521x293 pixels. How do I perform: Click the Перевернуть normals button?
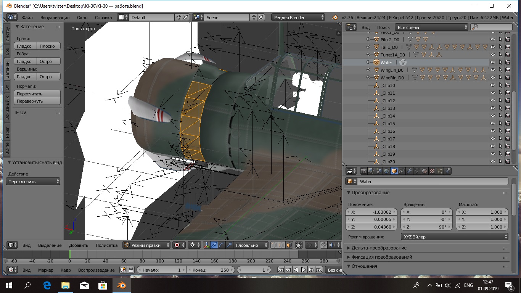click(x=37, y=101)
